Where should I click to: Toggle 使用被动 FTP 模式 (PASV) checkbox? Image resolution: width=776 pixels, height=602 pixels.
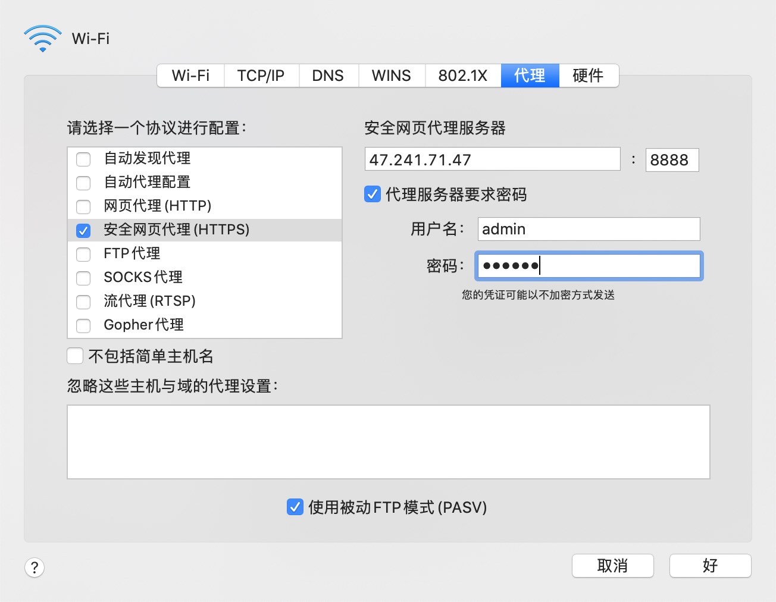295,507
